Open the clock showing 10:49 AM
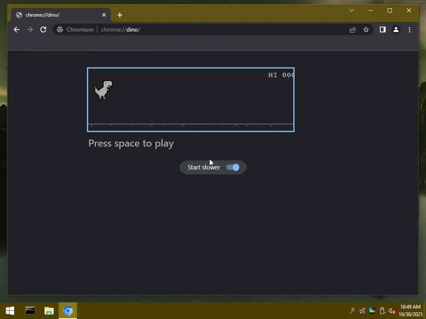This screenshot has width=426, height=319. [411, 311]
